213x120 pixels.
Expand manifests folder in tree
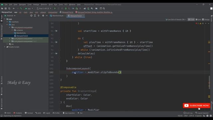pyautogui.click(x=7, y=22)
